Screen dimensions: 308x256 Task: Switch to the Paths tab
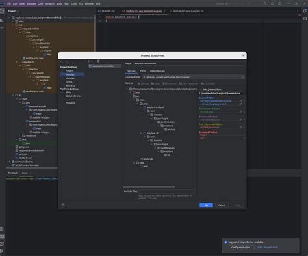[143, 71]
